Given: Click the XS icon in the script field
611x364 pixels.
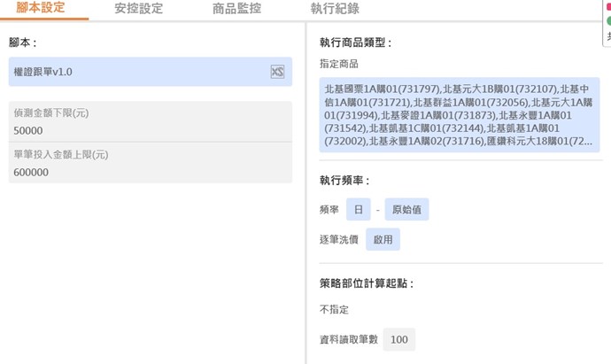Looking at the screenshot, I should coord(277,72).
